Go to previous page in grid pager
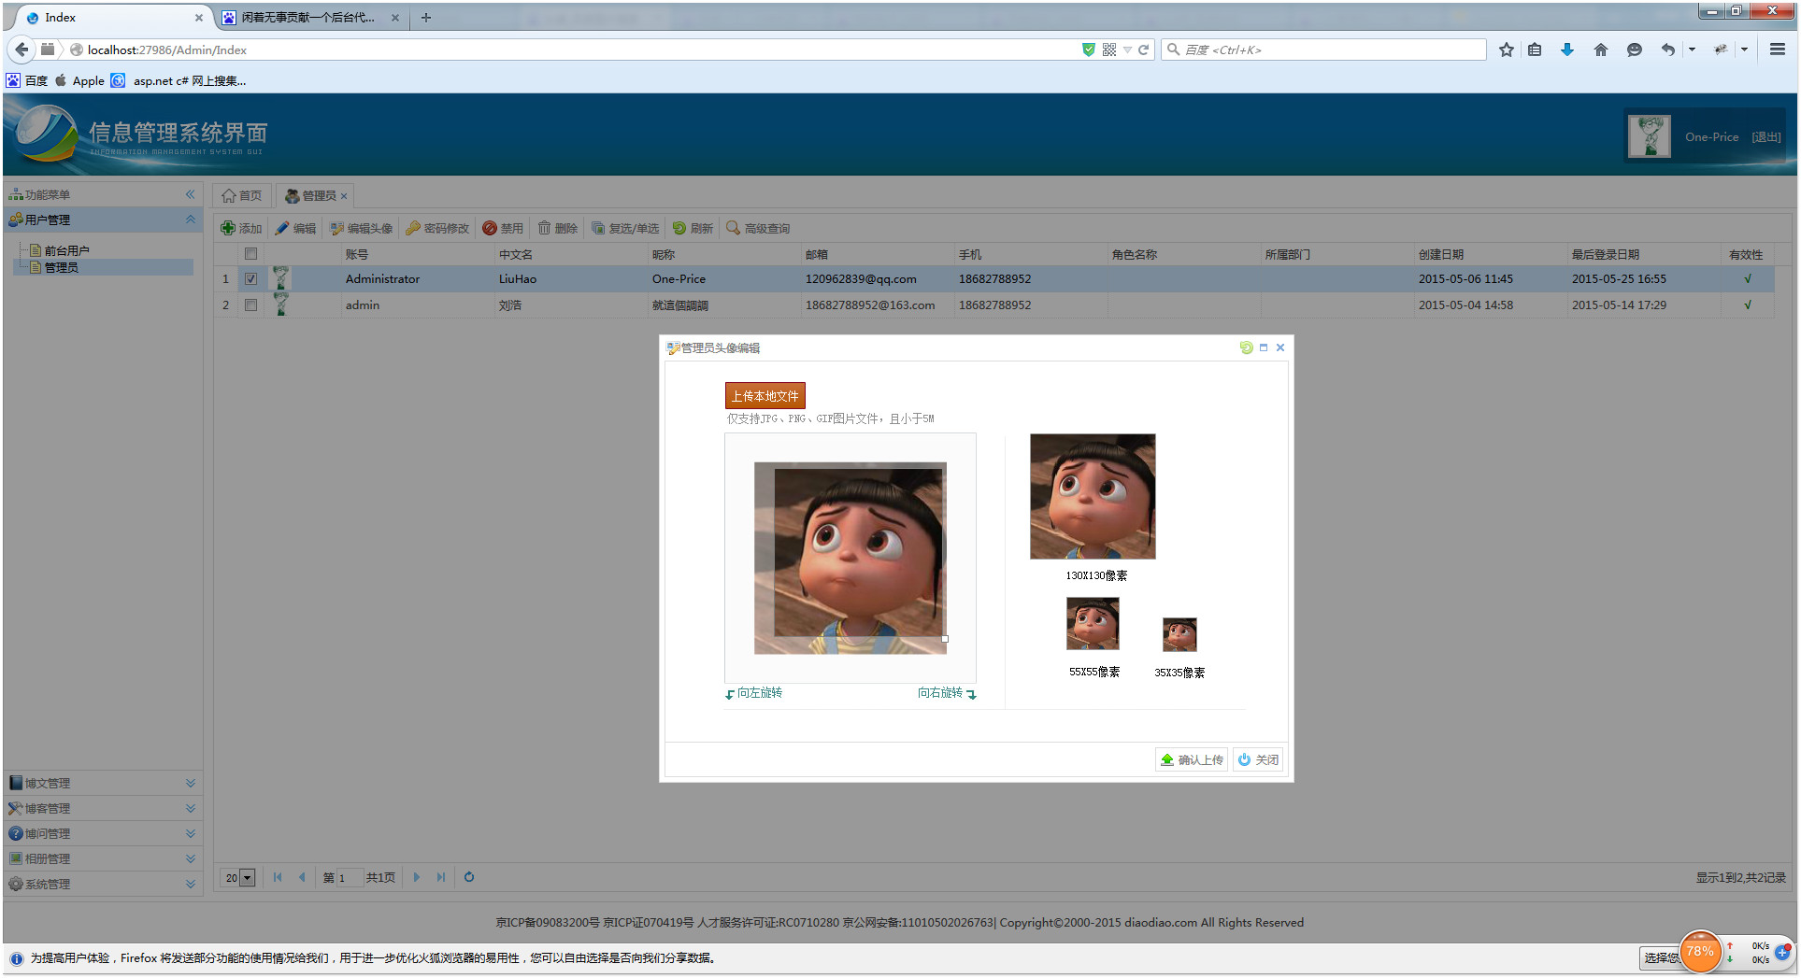 coord(302,877)
